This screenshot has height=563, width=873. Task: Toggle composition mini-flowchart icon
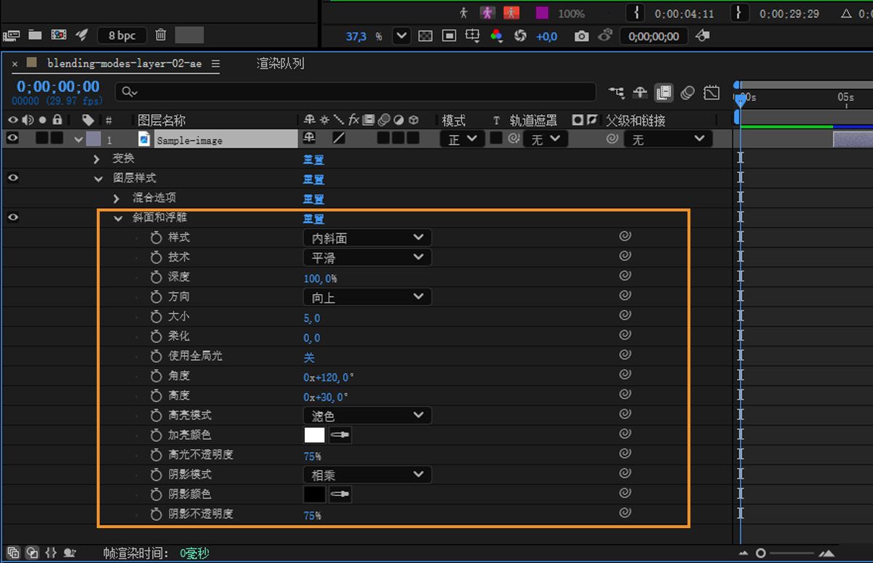(x=617, y=92)
